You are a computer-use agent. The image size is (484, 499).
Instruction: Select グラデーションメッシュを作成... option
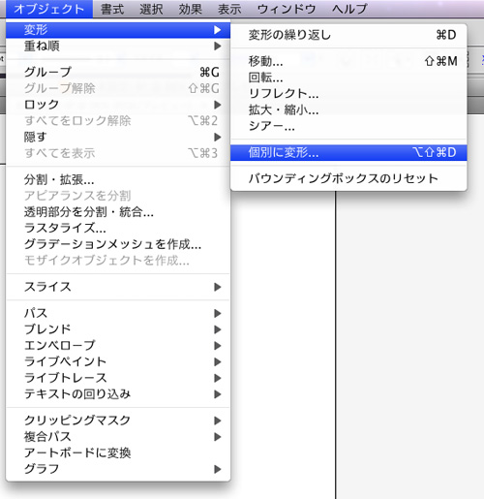(118, 244)
